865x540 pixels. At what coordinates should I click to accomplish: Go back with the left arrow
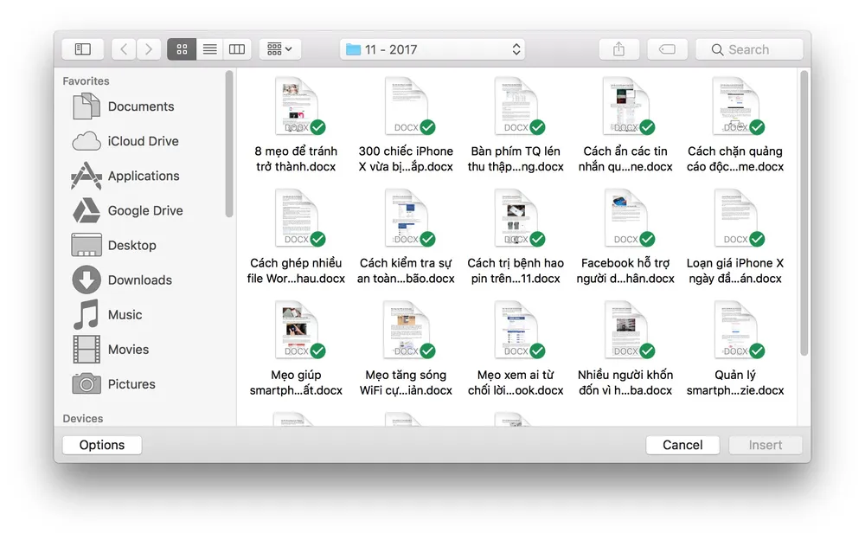(124, 49)
